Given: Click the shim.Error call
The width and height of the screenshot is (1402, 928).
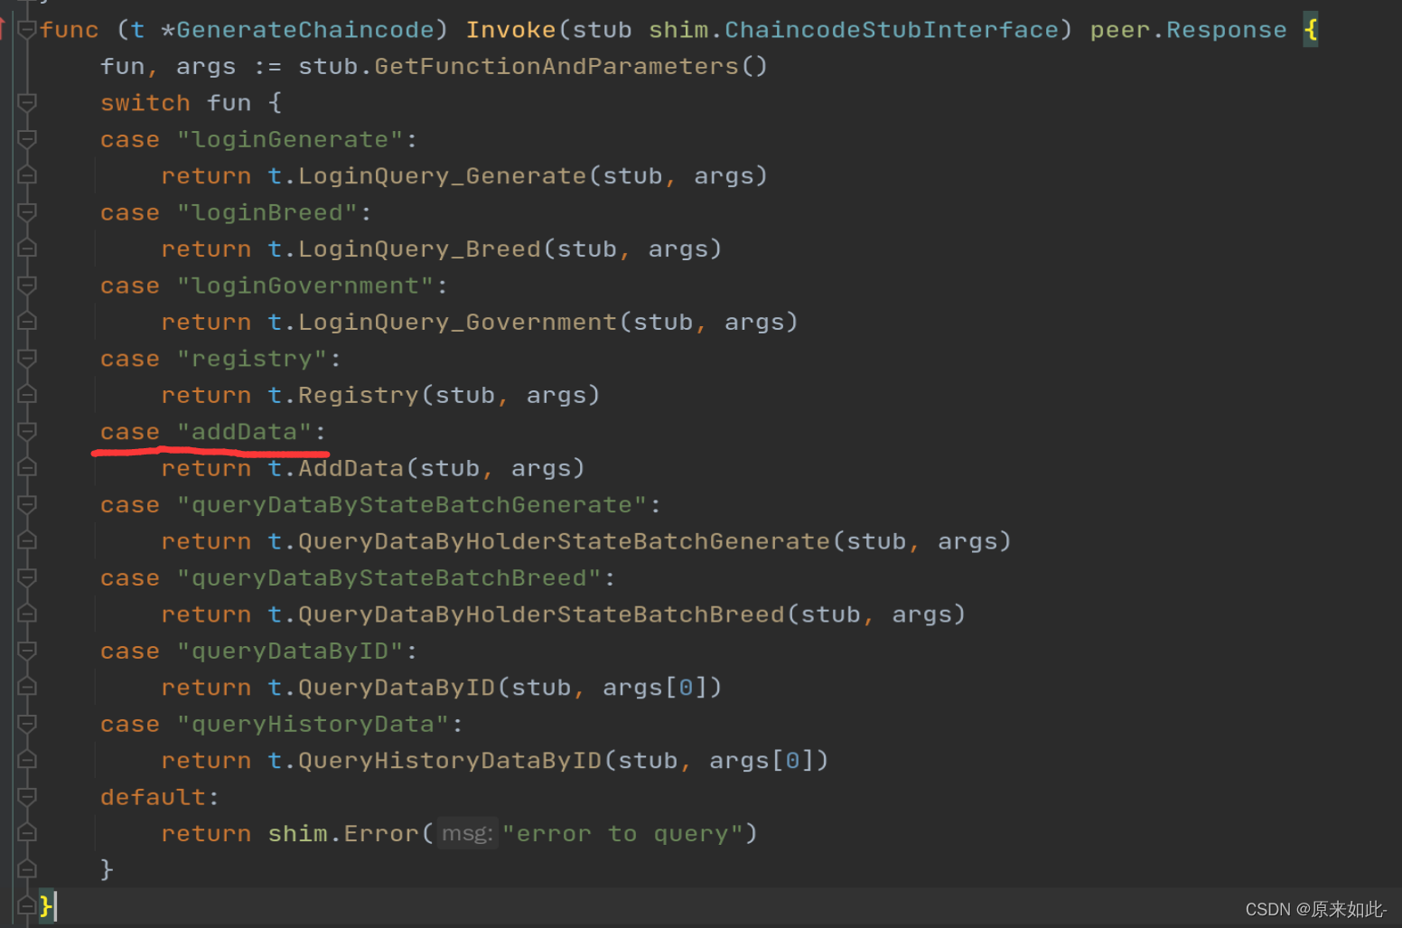Looking at the screenshot, I should (x=343, y=833).
